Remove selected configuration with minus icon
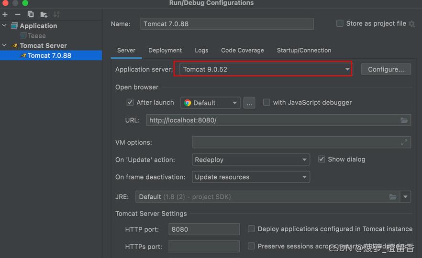Viewport: 422px width, 258px height. pos(18,14)
